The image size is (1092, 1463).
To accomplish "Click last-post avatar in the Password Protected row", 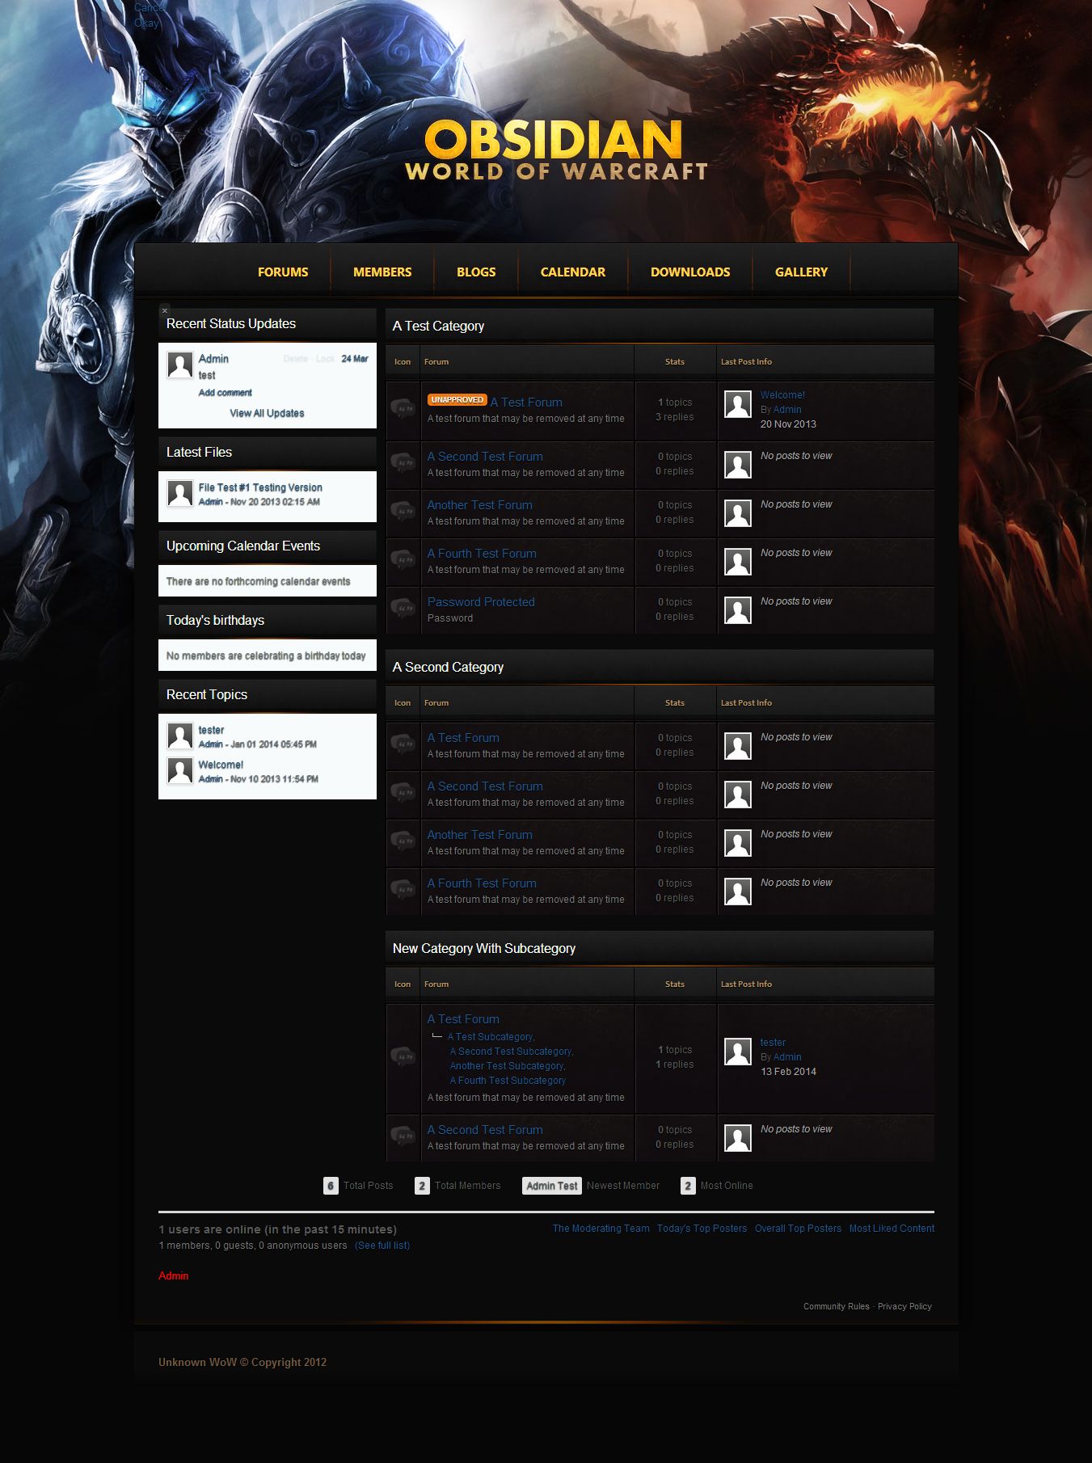I will 738,610.
